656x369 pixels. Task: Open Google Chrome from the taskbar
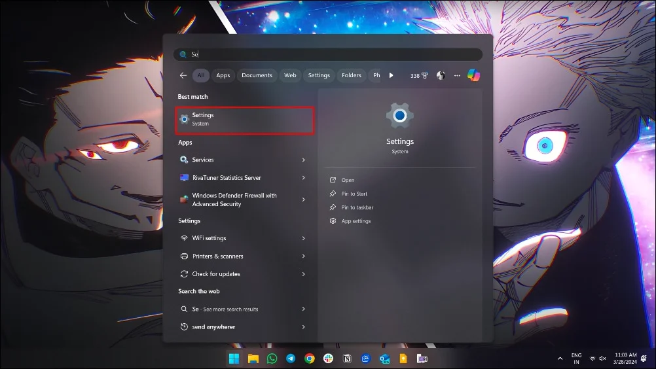pos(310,359)
